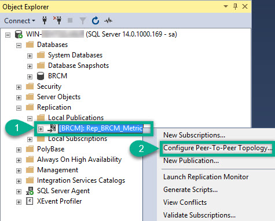This screenshot has width=275, height=221.
Task: Select the Always On High Availability node
Action: click(79, 160)
